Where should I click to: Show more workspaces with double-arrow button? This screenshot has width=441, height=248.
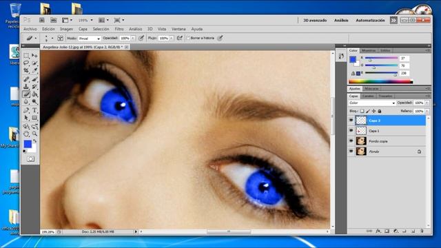pyautogui.click(x=393, y=20)
